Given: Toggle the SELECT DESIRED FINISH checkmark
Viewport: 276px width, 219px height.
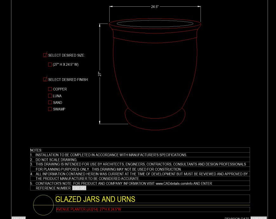Looking at the screenshot, I should (45, 79).
